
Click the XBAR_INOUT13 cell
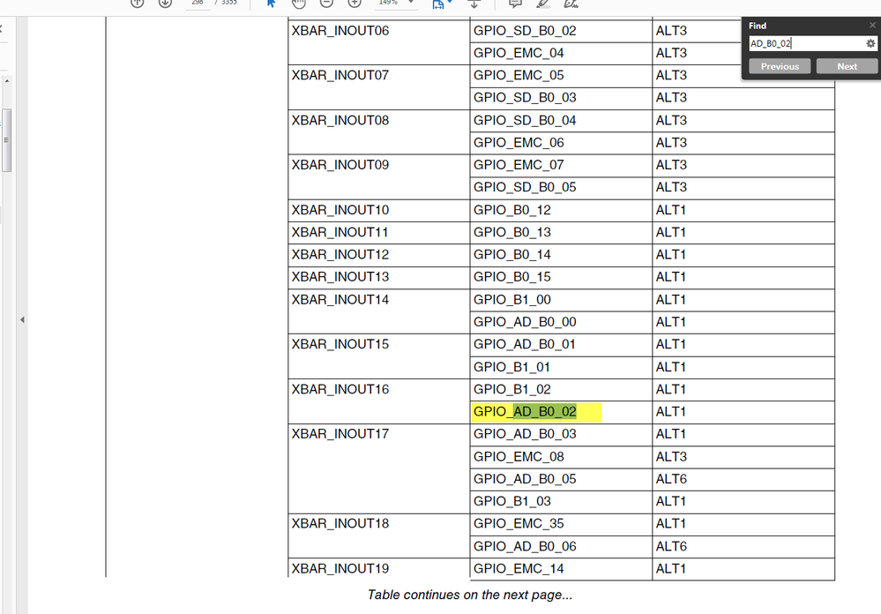[379, 278]
